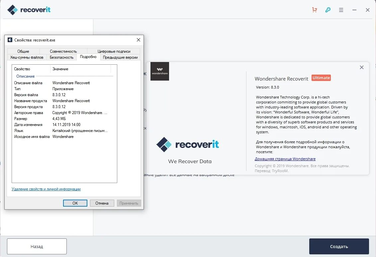Close the Recoverit main window
This screenshot has width=376, height=257.
(368, 10)
